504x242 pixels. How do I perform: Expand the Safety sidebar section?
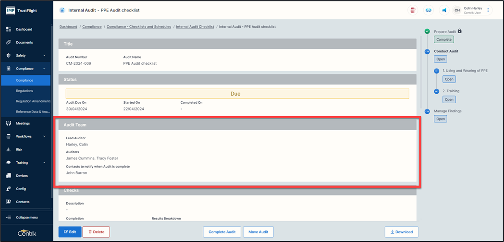click(44, 56)
